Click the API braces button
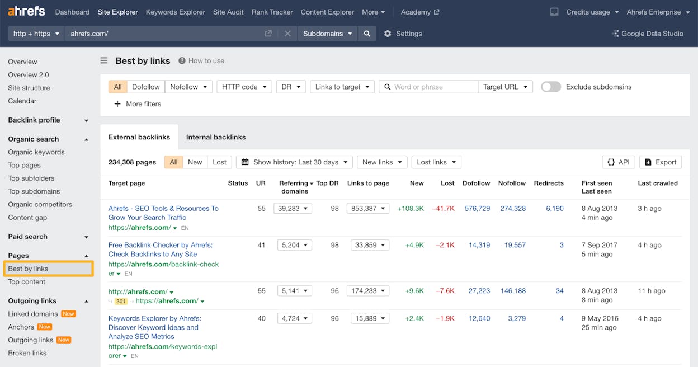The height and width of the screenshot is (367, 698). [618, 162]
